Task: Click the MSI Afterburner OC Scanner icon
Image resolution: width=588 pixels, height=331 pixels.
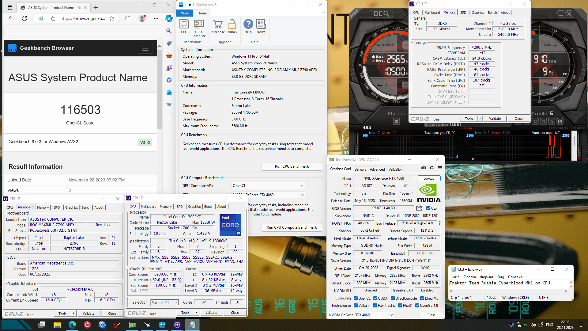Action: [381, 14]
